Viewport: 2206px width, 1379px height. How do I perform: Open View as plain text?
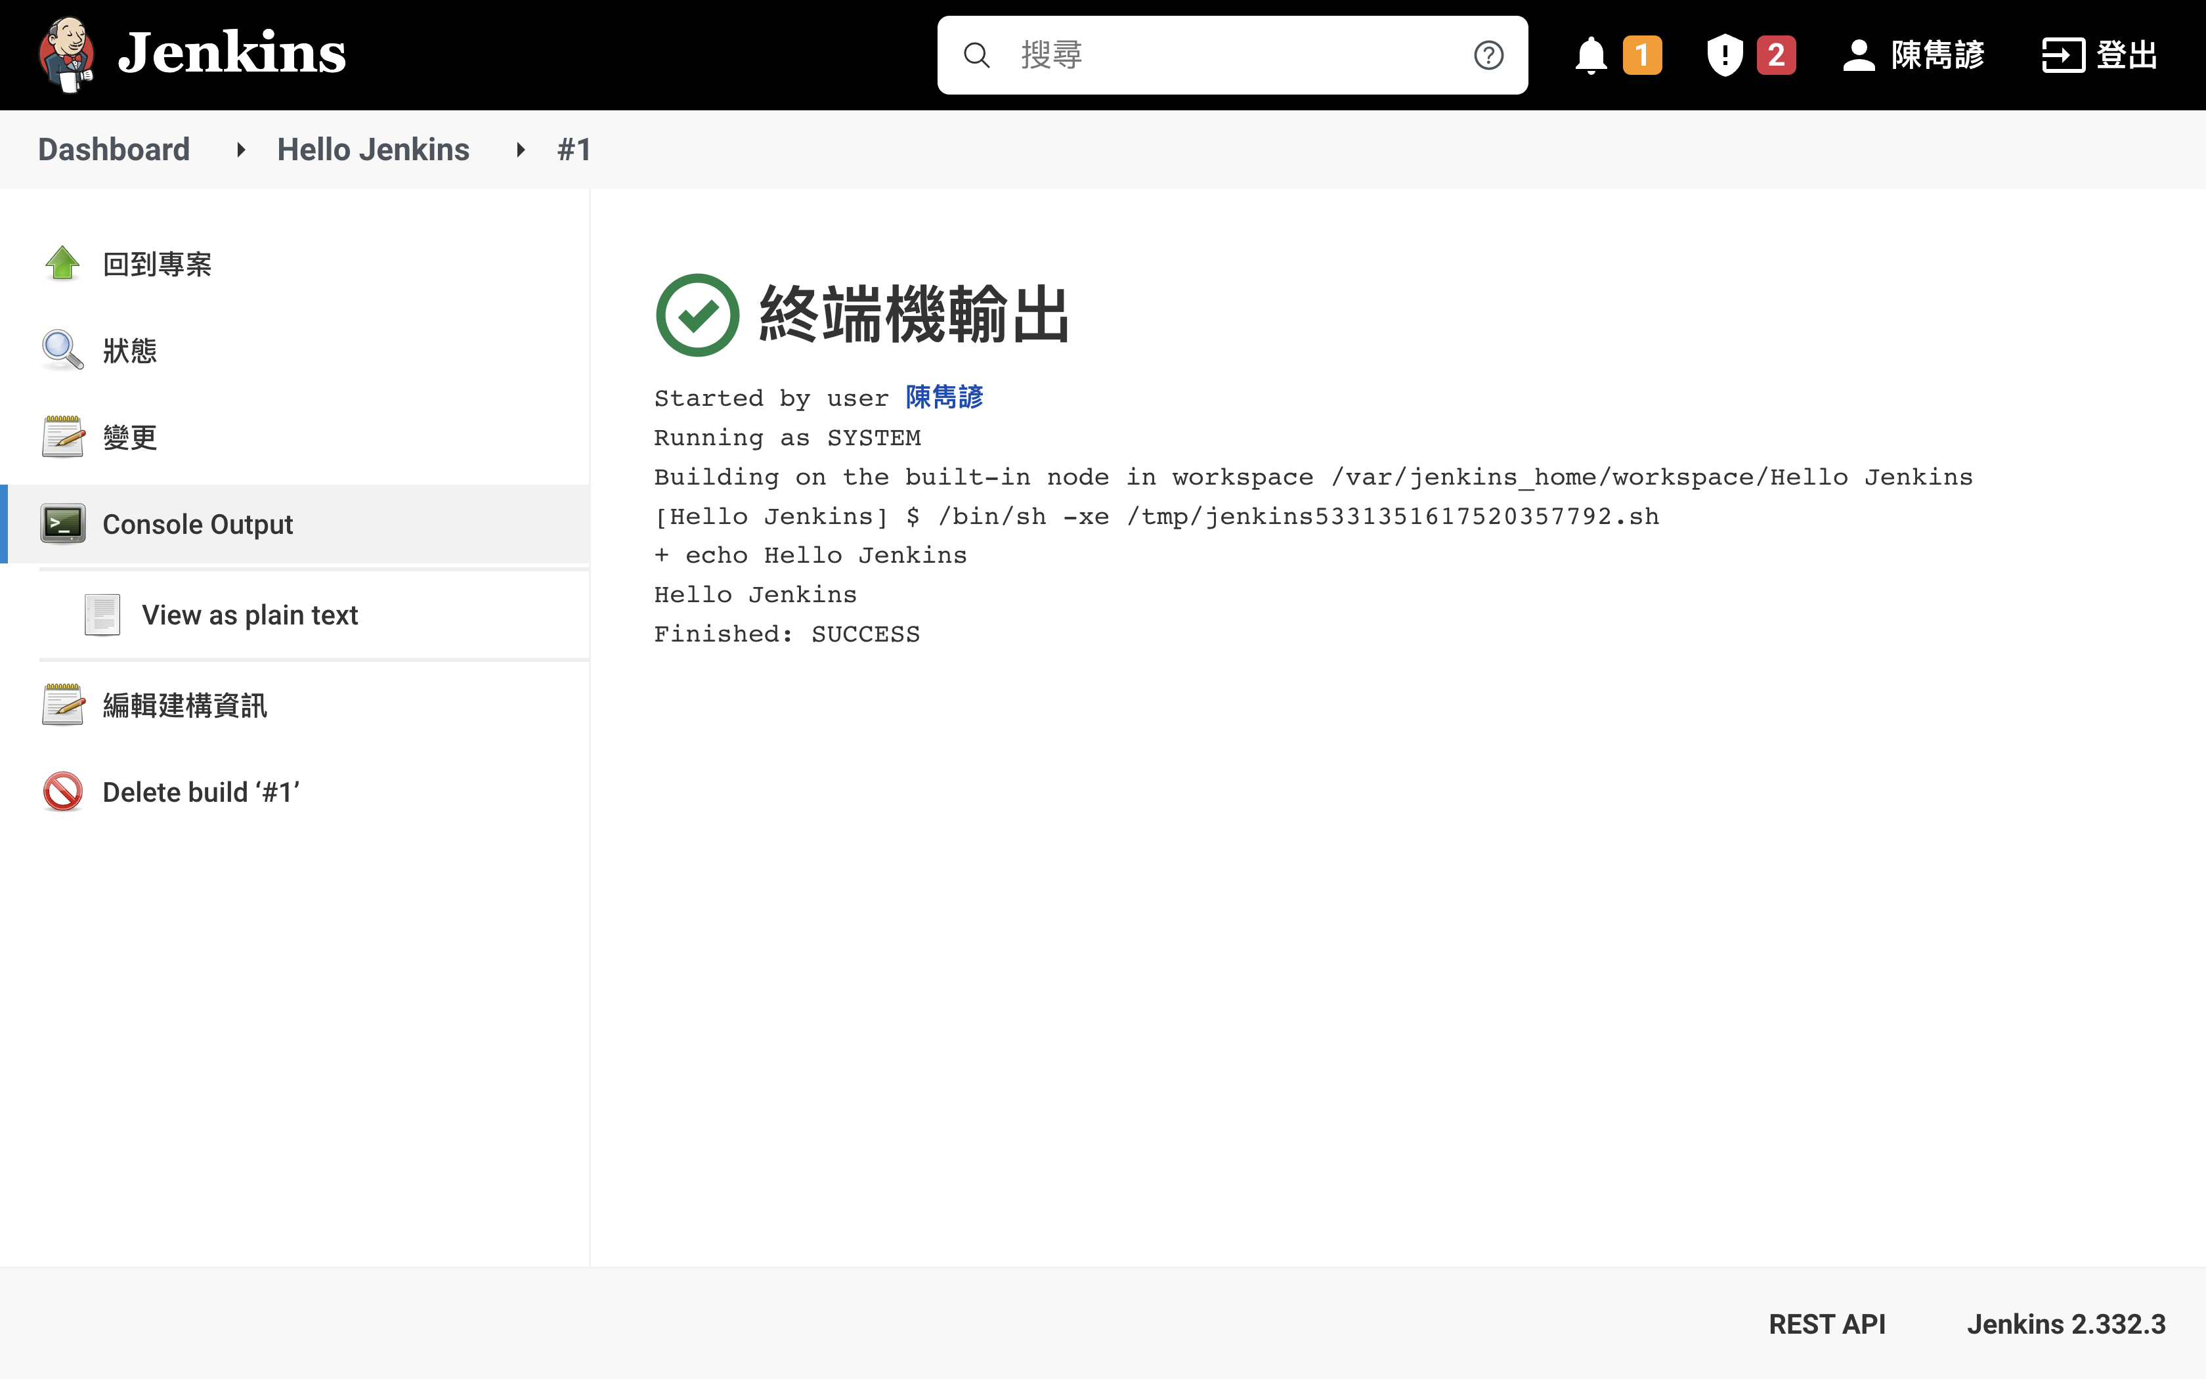pyautogui.click(x=249, y=615)
